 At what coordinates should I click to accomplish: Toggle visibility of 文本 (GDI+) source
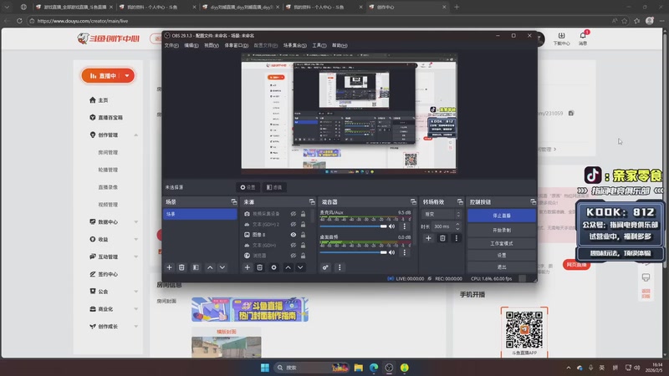coord(294,245)
